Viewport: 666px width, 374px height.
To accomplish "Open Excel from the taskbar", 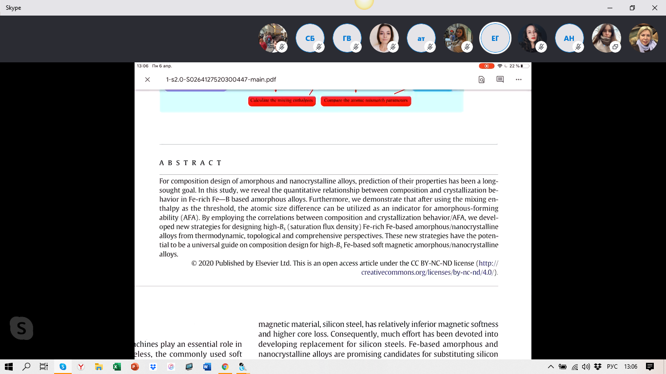I will 117,367.
